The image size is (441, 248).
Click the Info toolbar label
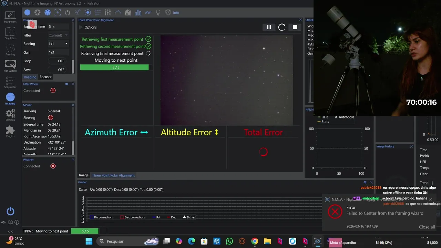pos(176,13)
